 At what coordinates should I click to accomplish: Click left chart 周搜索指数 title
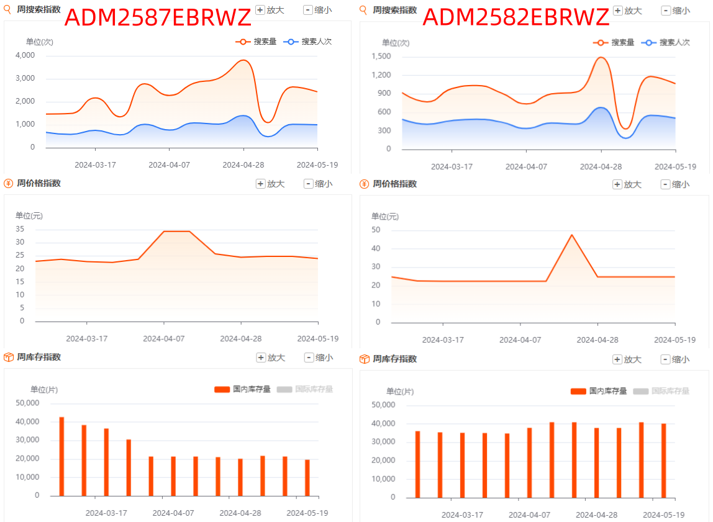pyautogui.click(x=39, y=9)
